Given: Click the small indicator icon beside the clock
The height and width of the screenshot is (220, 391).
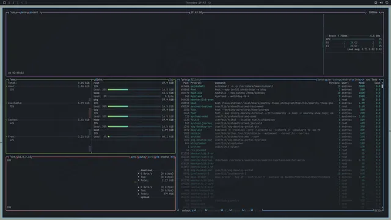Looking at the screenshot, I should click(210, 2).
